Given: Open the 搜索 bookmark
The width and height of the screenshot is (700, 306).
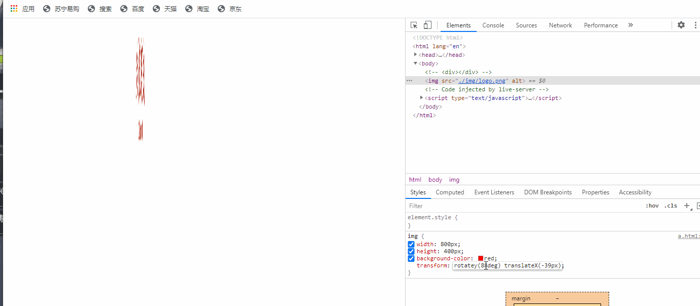Looking at the screenshot, I should pyautogui.click(x=99, y=9).
